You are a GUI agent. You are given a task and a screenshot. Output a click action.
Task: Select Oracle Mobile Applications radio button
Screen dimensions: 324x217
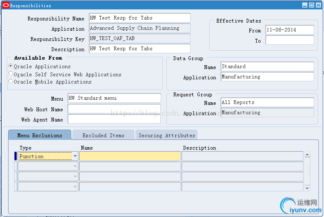tap(11, 81)
